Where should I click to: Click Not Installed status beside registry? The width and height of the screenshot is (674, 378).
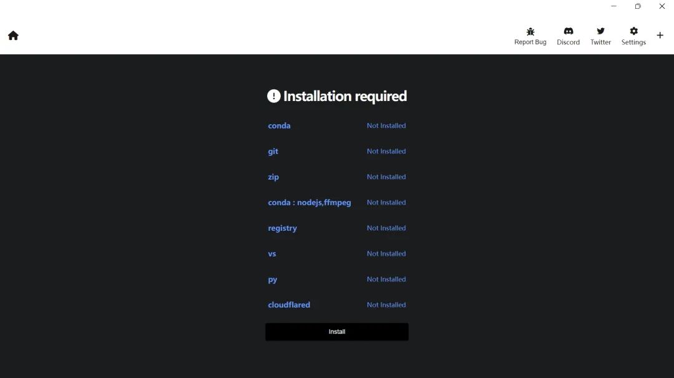click(x=386, y=228)
